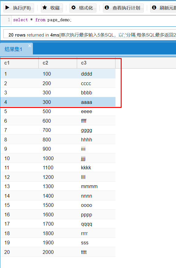The height and width of the screenshot is (268, 176).
Task: Click the gear icon on 格式化
Action: (x=73, y=7)
